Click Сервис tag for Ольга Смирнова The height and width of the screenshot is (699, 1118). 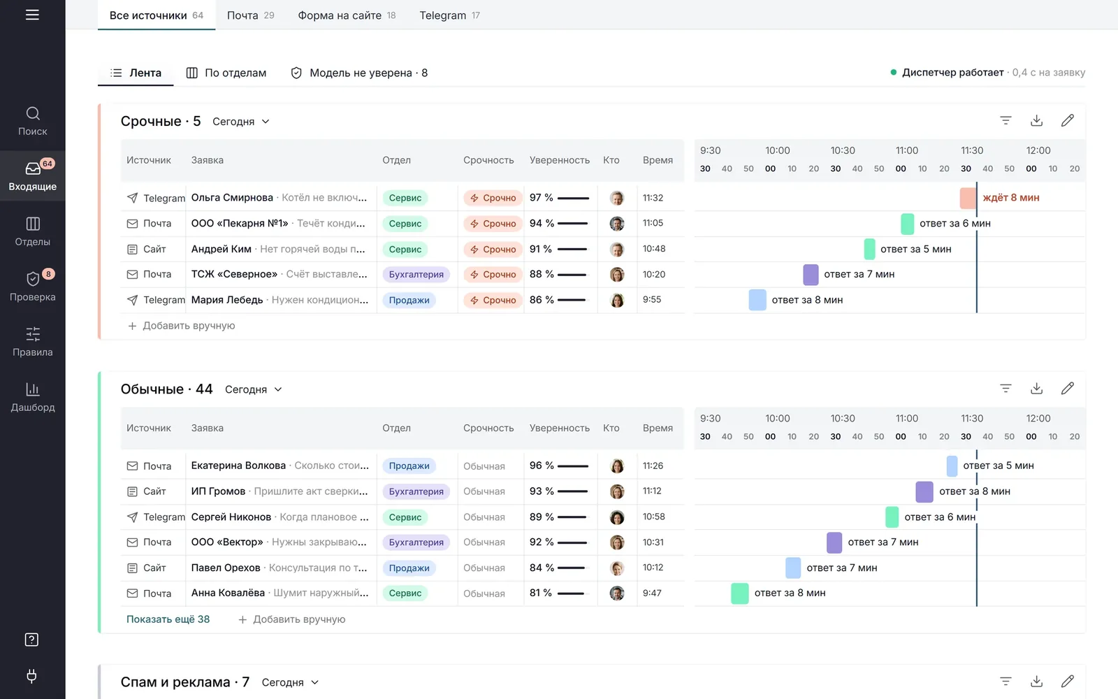(x=405, y=198)
